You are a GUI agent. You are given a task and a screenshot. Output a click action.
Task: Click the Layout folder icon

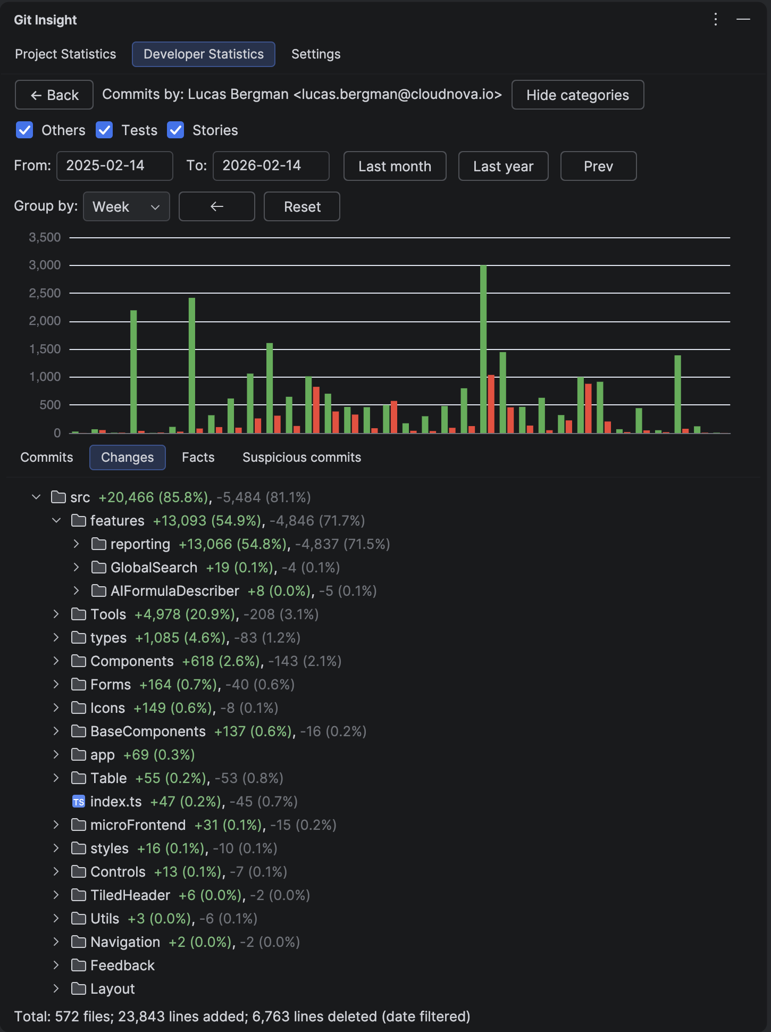[x=79, y=989]
